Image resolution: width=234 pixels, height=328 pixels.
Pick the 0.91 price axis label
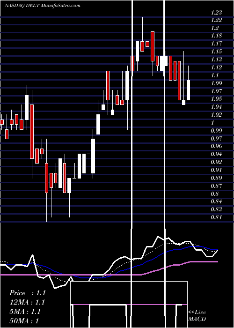click(x=216, y=170)
